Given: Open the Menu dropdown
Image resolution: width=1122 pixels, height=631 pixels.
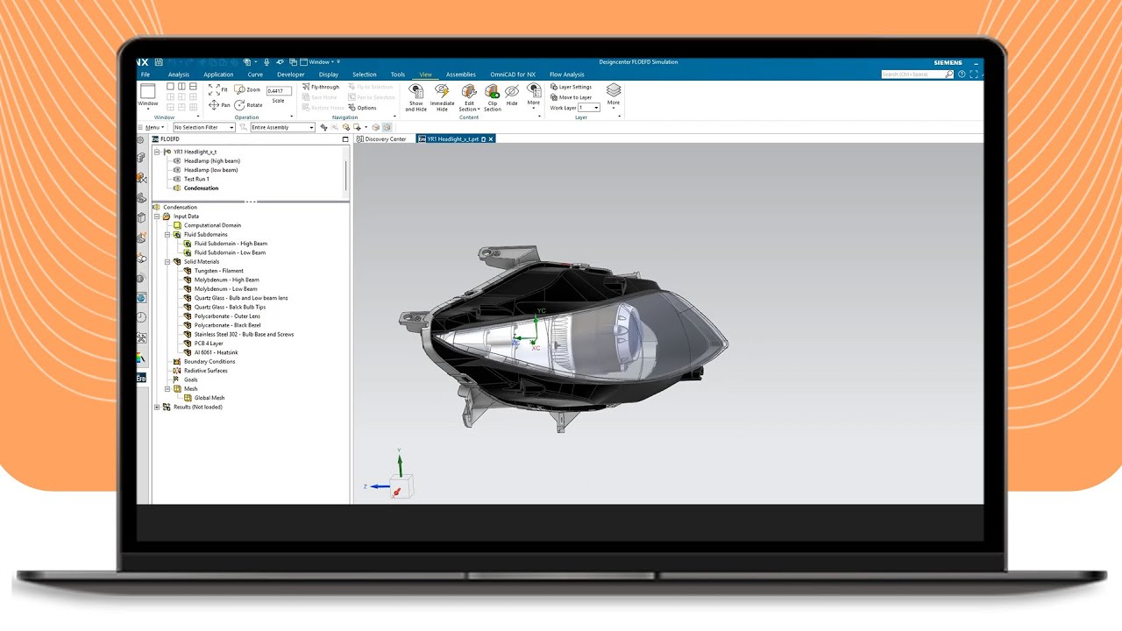Looking at the screenshot, I should click(x=153, y=127).
